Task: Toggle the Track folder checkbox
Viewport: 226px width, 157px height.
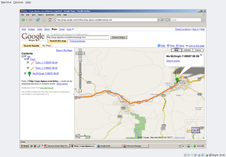Action: (28, 59)
